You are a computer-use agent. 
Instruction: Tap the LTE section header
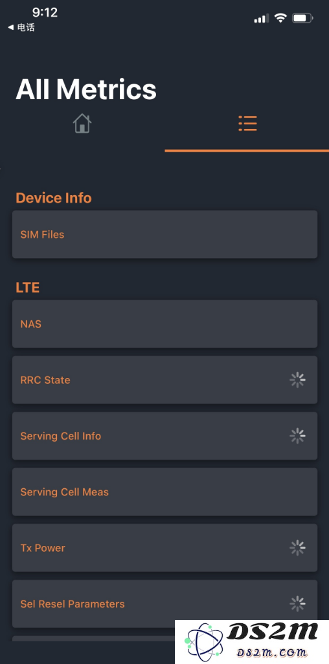tap(27, 287)
